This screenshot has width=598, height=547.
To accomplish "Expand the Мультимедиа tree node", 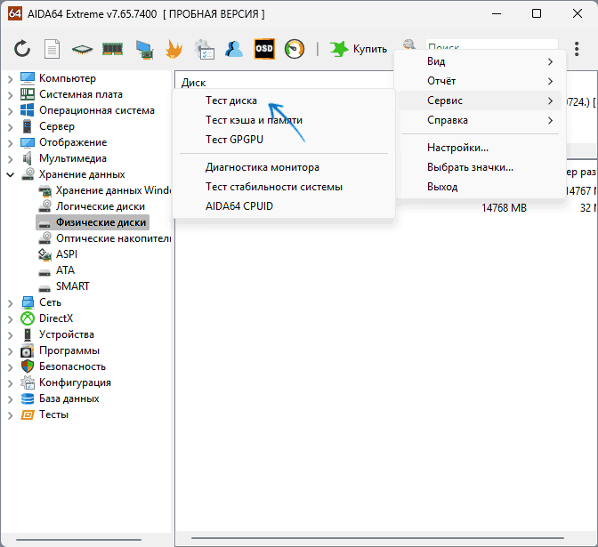I will coord(11,159).
